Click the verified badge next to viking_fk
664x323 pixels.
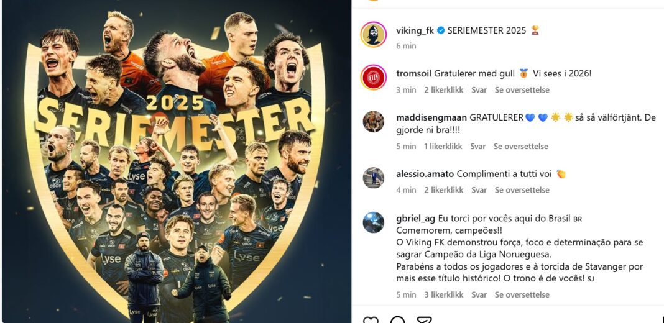tap(441, 30)
